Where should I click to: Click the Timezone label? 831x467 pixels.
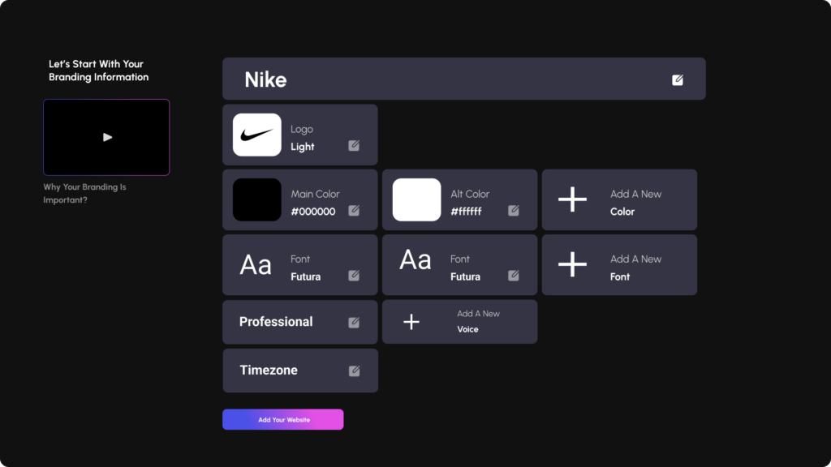(x=269, y=370)
